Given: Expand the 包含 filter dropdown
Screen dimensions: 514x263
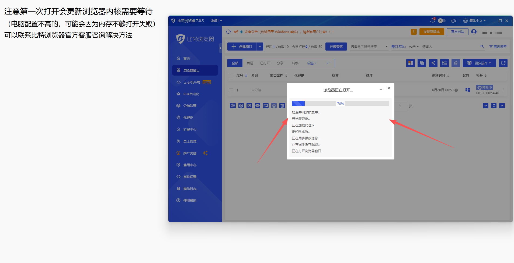Looking at the screenshot, I should 414,47.
